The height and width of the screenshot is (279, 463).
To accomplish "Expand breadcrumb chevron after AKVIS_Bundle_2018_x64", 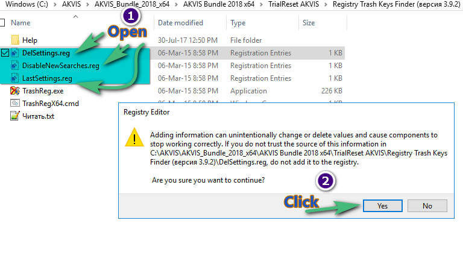I will pos(176,4).
